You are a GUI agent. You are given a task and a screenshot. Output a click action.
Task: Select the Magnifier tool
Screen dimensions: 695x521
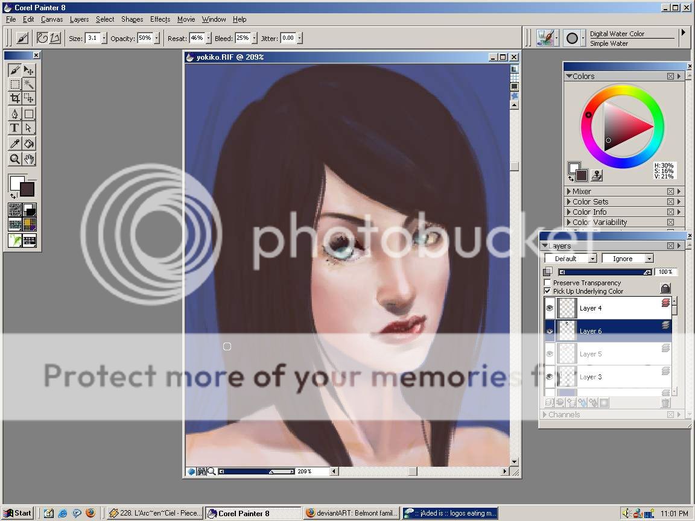click(14, 159)
